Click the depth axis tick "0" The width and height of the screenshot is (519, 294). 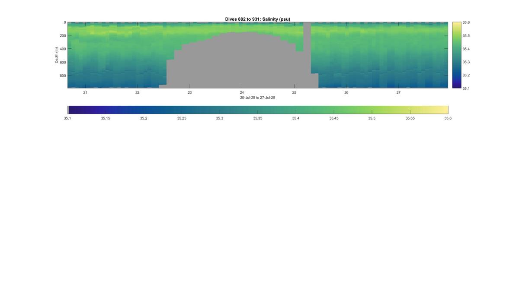pyautogui.click(x=65, y=22)
